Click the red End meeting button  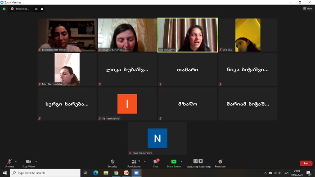pos(306,163)
